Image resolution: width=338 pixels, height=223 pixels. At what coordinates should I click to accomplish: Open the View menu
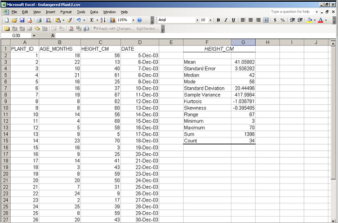37,12
